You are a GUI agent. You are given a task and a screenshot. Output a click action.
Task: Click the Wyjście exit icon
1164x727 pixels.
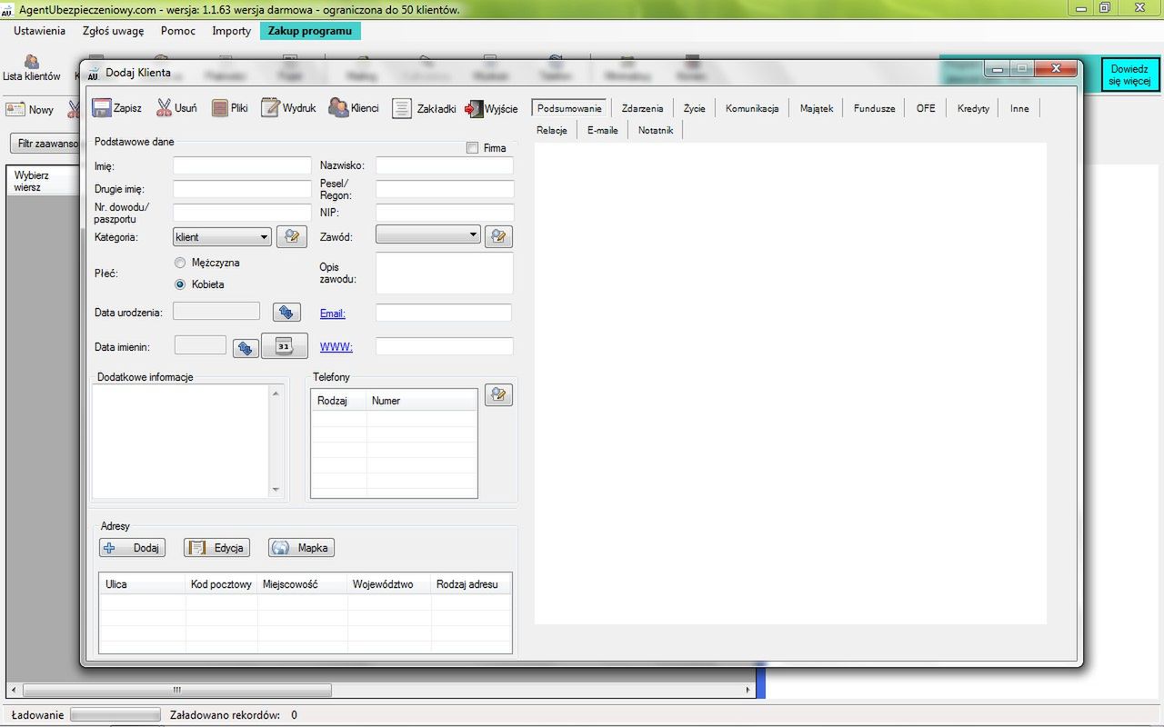point(473,109)
